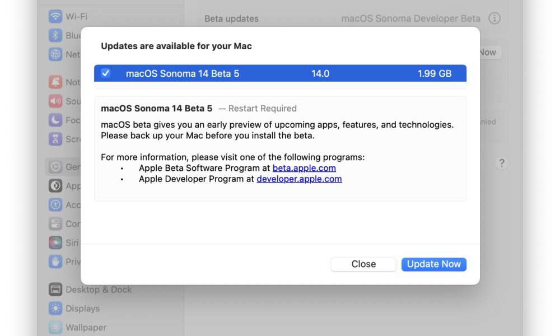Click the Beta updates info icon
The height and width of the screenshot is (336, 560).
[x=494, y=18]
